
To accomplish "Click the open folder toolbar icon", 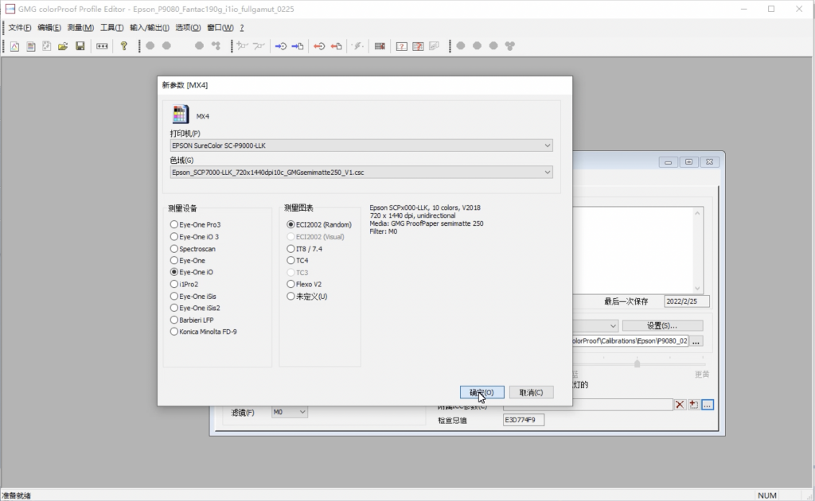I will (63, 46).
